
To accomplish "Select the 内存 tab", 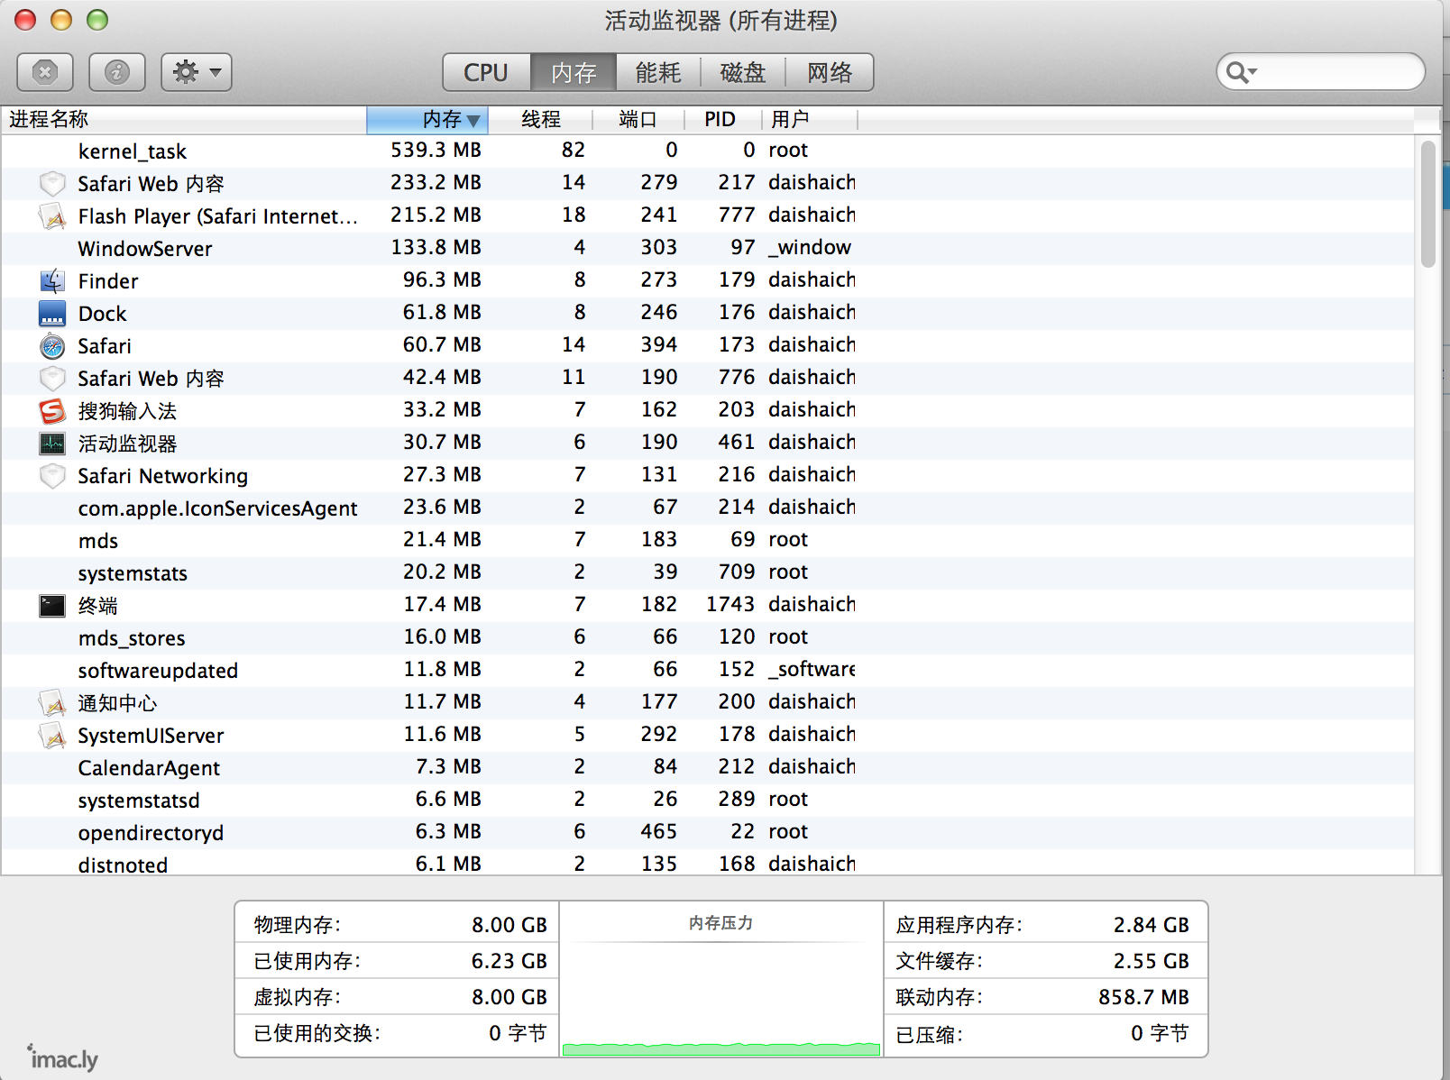I will tap(574, 72).
